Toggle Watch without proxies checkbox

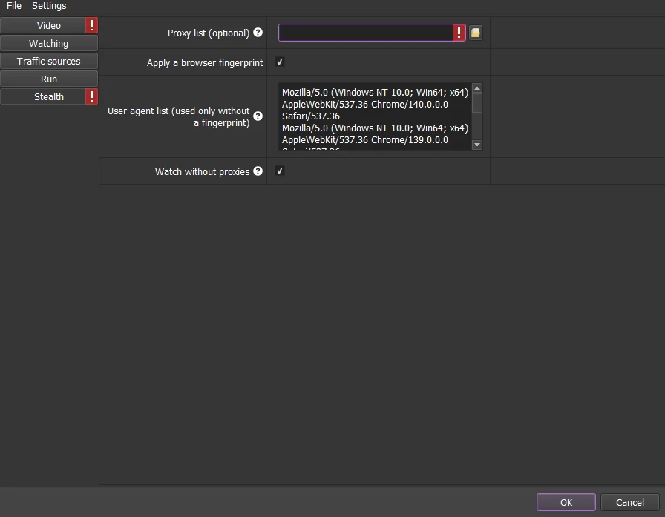coord(280,171)
